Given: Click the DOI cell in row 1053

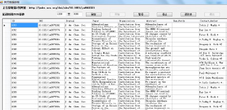Looking at the screenshot, I should tap(51, 25).
